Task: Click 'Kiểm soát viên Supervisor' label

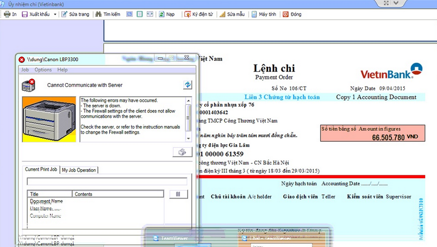Action: click(379, 197)
